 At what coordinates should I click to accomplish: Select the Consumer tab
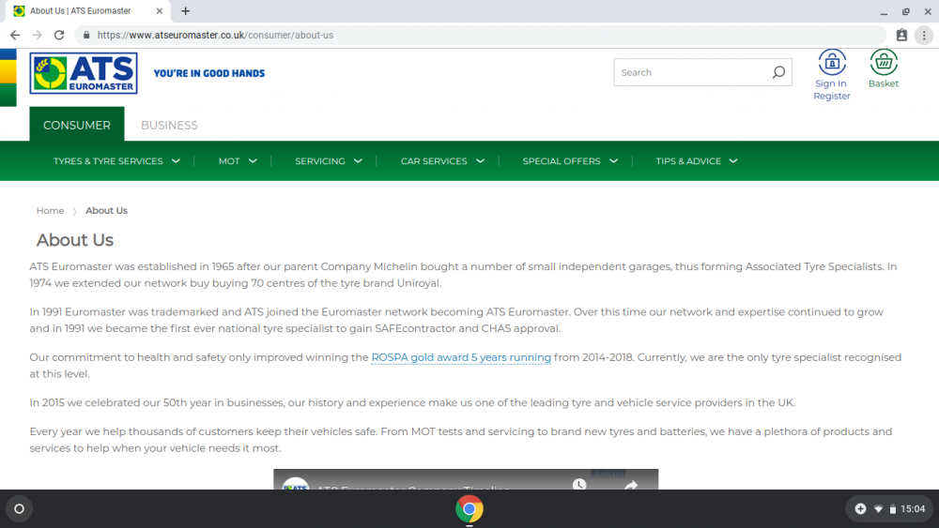(77, 125)
